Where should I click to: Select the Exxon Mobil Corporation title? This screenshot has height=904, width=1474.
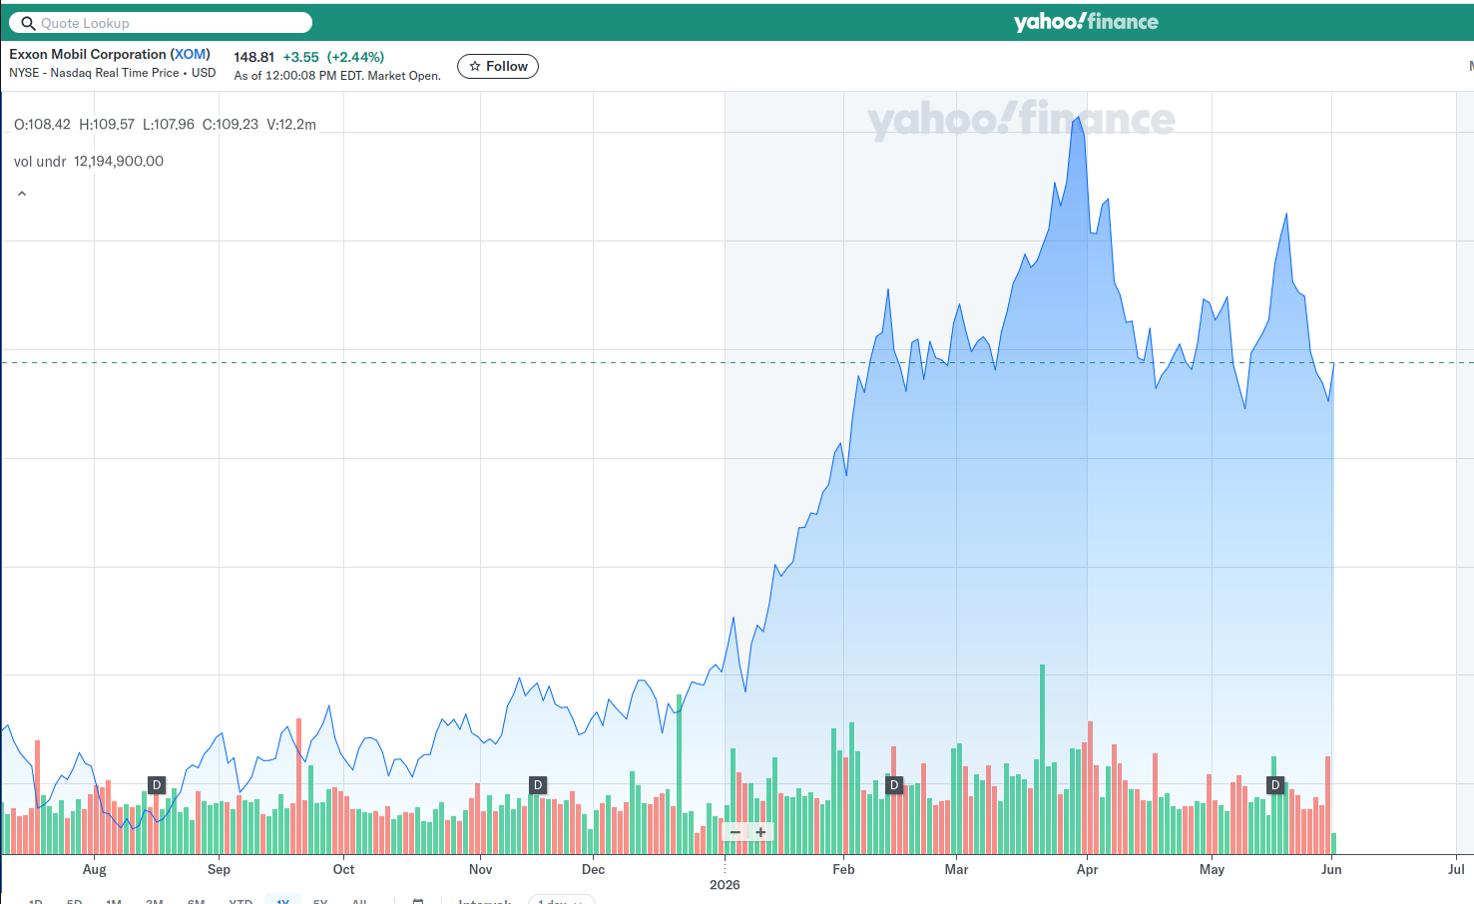pyautogui.click(x=88, y=54)
